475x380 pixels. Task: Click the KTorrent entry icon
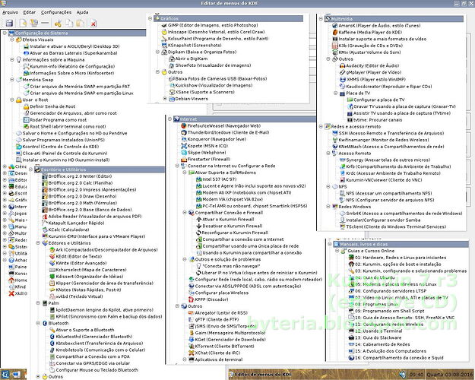click(192, 346)
